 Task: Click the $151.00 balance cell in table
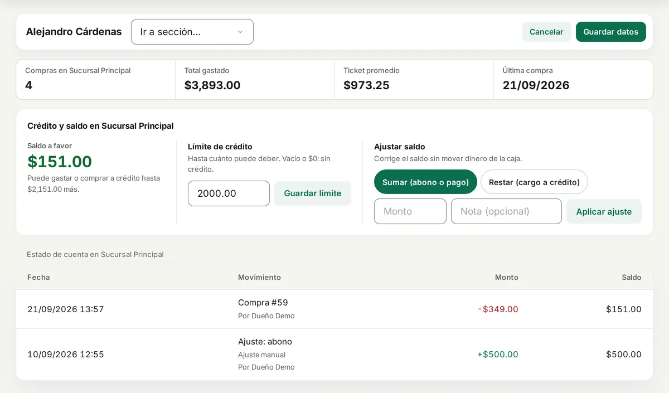pos(624,309)
